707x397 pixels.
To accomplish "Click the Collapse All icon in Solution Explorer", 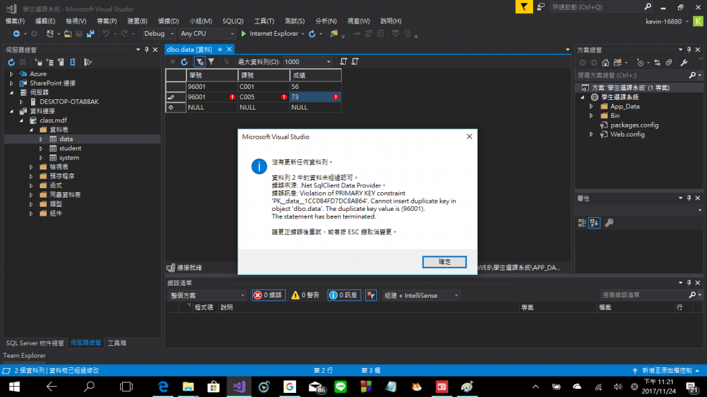I will pos(669,63).
